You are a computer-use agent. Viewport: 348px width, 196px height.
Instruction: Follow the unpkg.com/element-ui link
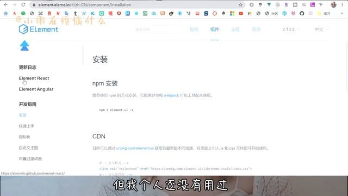135,148
